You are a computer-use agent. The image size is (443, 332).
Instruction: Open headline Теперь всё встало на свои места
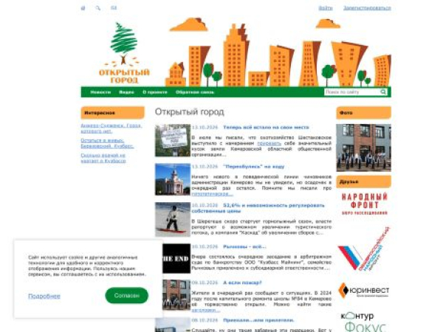pyautogui.click(x=266, y=128)
